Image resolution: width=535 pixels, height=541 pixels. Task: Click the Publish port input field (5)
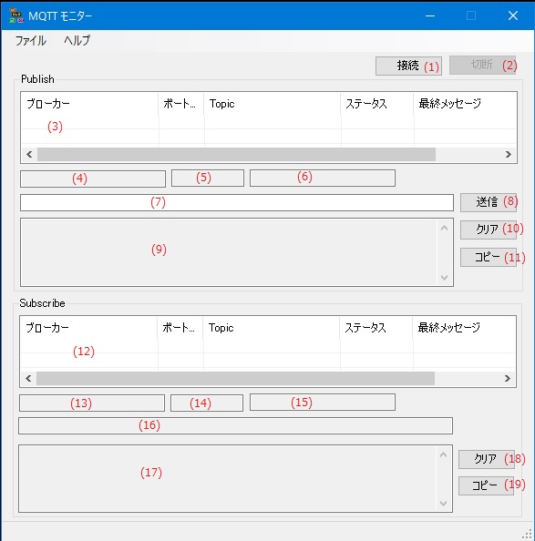[208, 178]
